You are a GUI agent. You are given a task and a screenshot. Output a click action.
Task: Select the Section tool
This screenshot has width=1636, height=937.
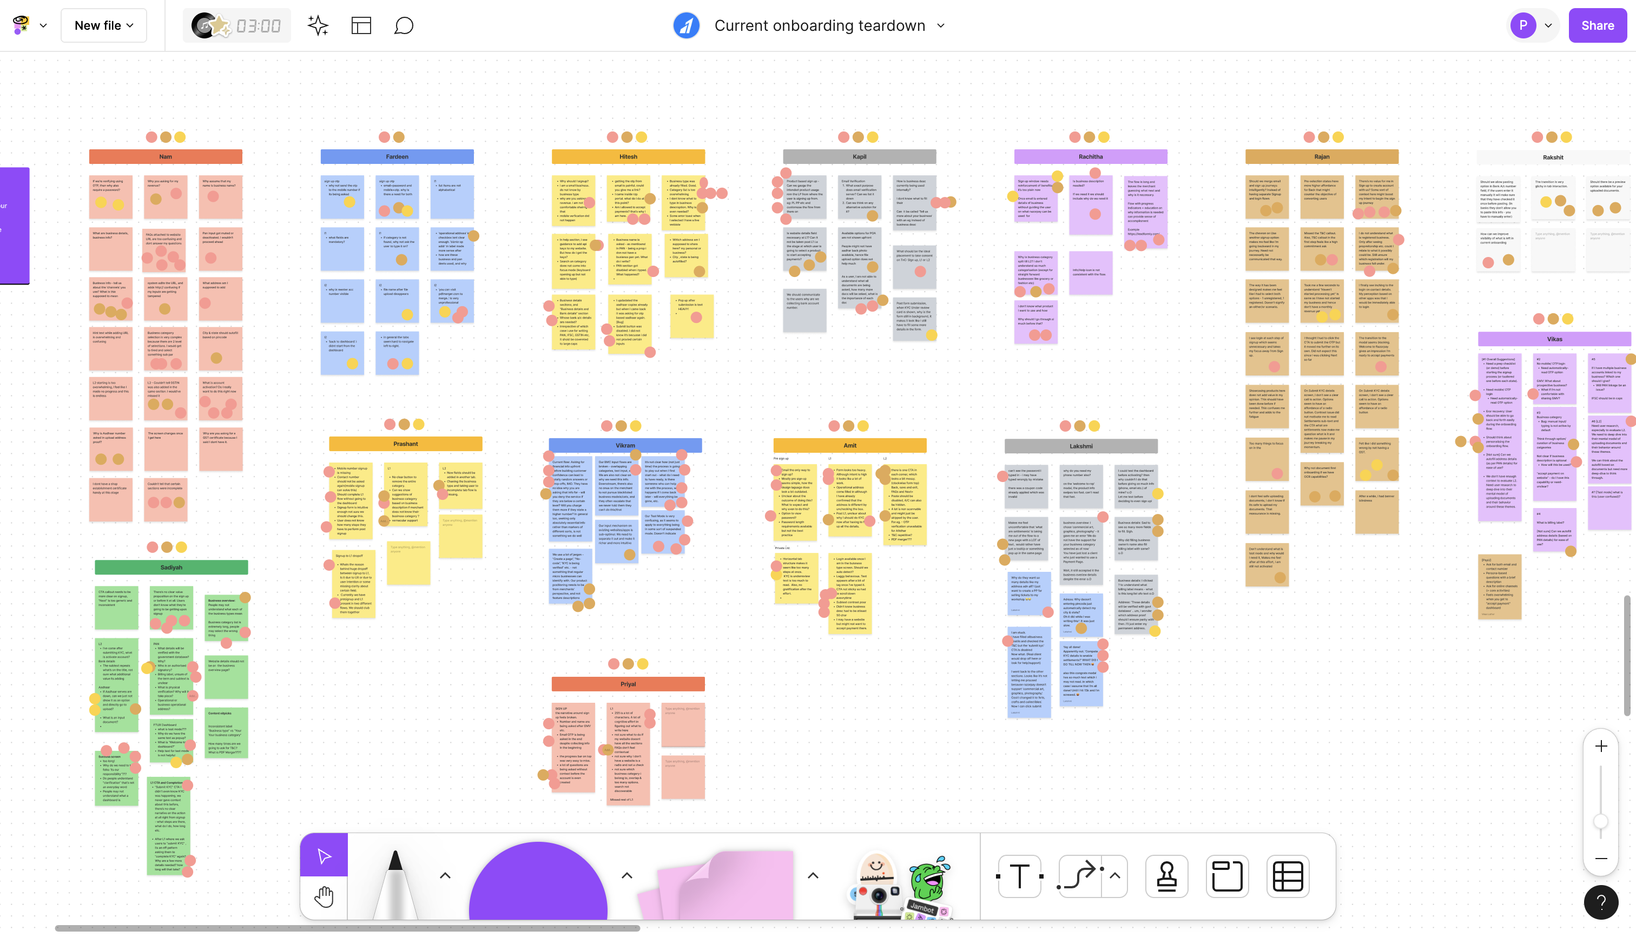1226,876
